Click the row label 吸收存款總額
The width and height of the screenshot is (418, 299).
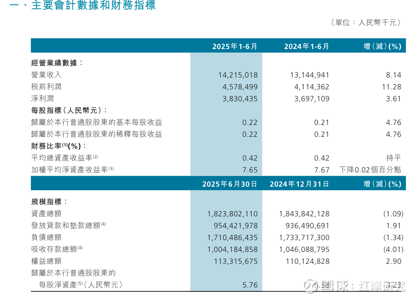point(54,249)
